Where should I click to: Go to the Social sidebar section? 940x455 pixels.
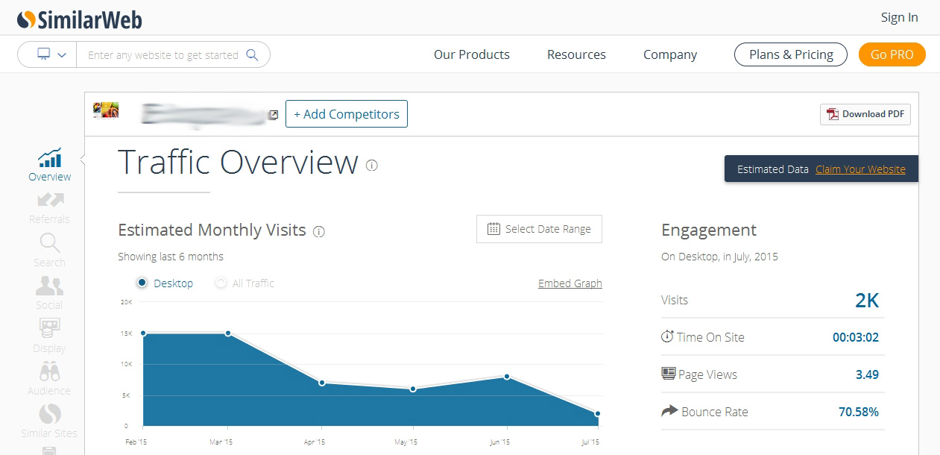pyautogui.click(x=50, y=293)
